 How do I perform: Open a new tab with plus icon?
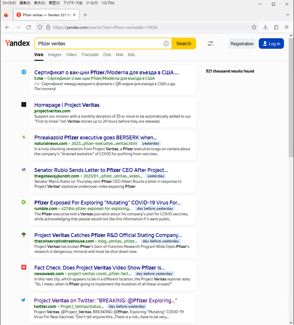(x=85, y=15)
